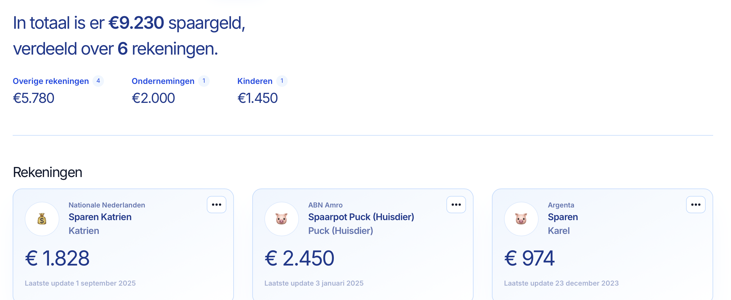731x300 pixels.
Task: Click the Argenta bank name label
Action: coord(561,205)
